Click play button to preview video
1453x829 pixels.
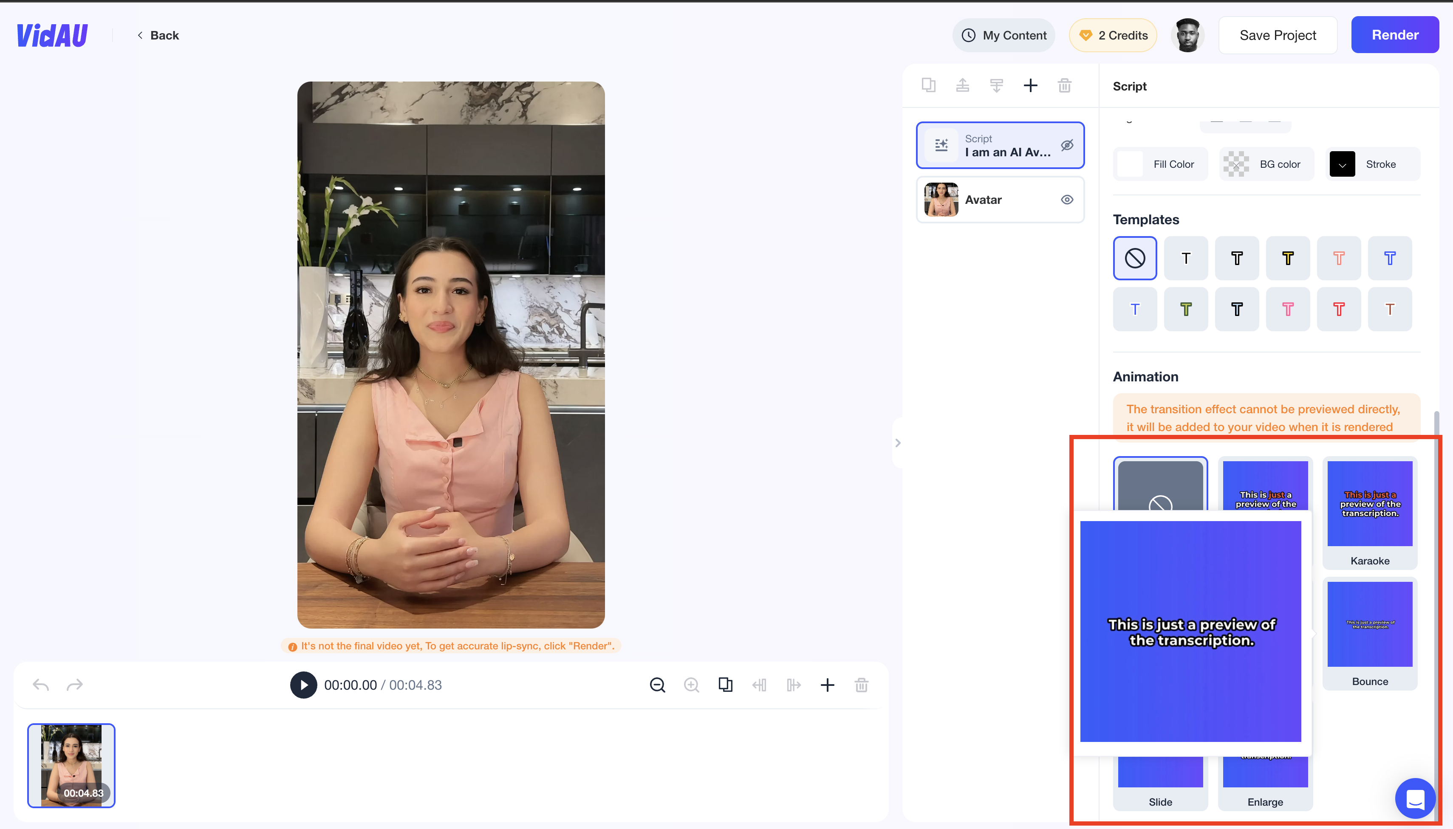[x=302, y=684]
